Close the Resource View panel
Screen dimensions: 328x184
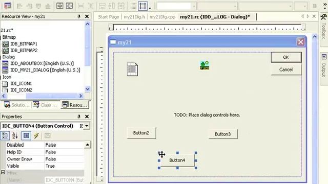point(87,16)
